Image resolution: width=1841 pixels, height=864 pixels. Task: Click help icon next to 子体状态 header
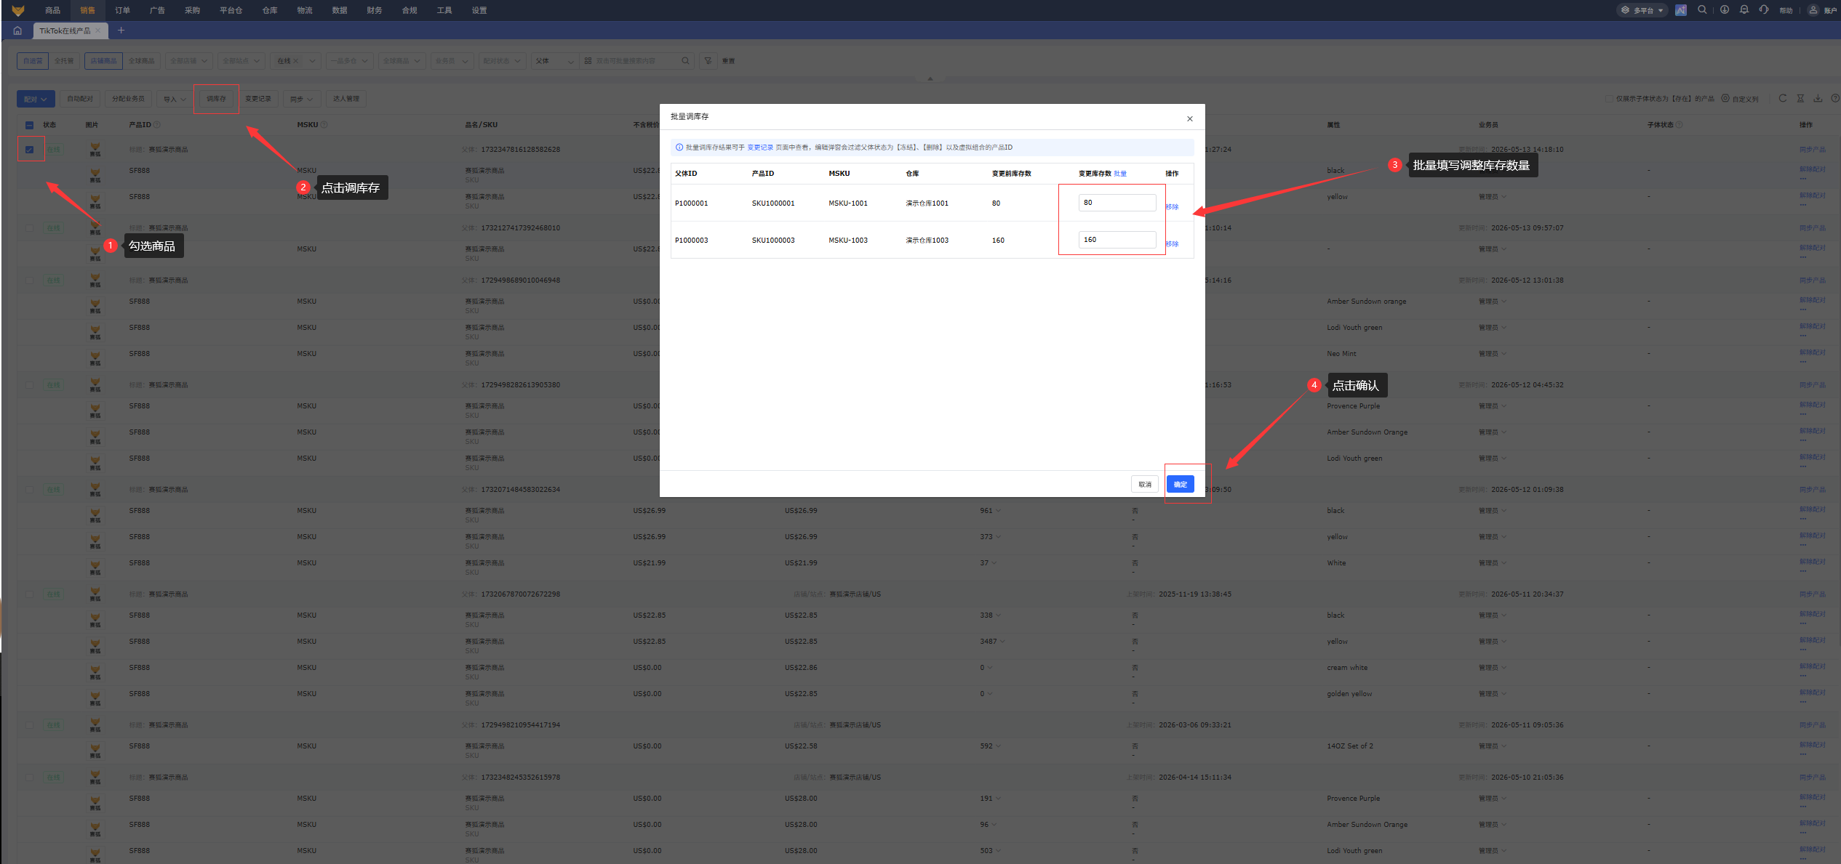click(1680, 125)
